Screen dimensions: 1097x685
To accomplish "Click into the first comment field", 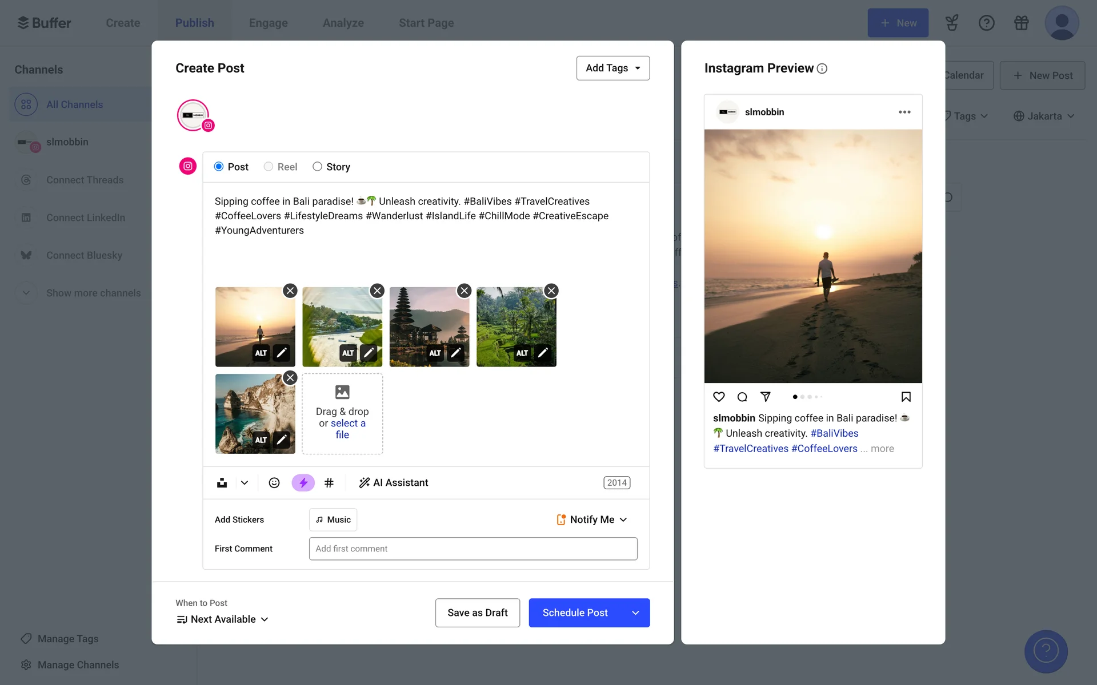I will (473, 549).
